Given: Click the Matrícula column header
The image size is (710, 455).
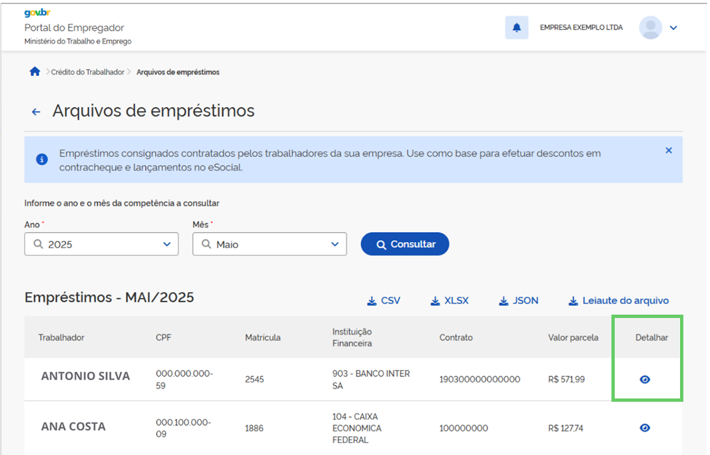Looking at the screenshot, I should (262, 337).
